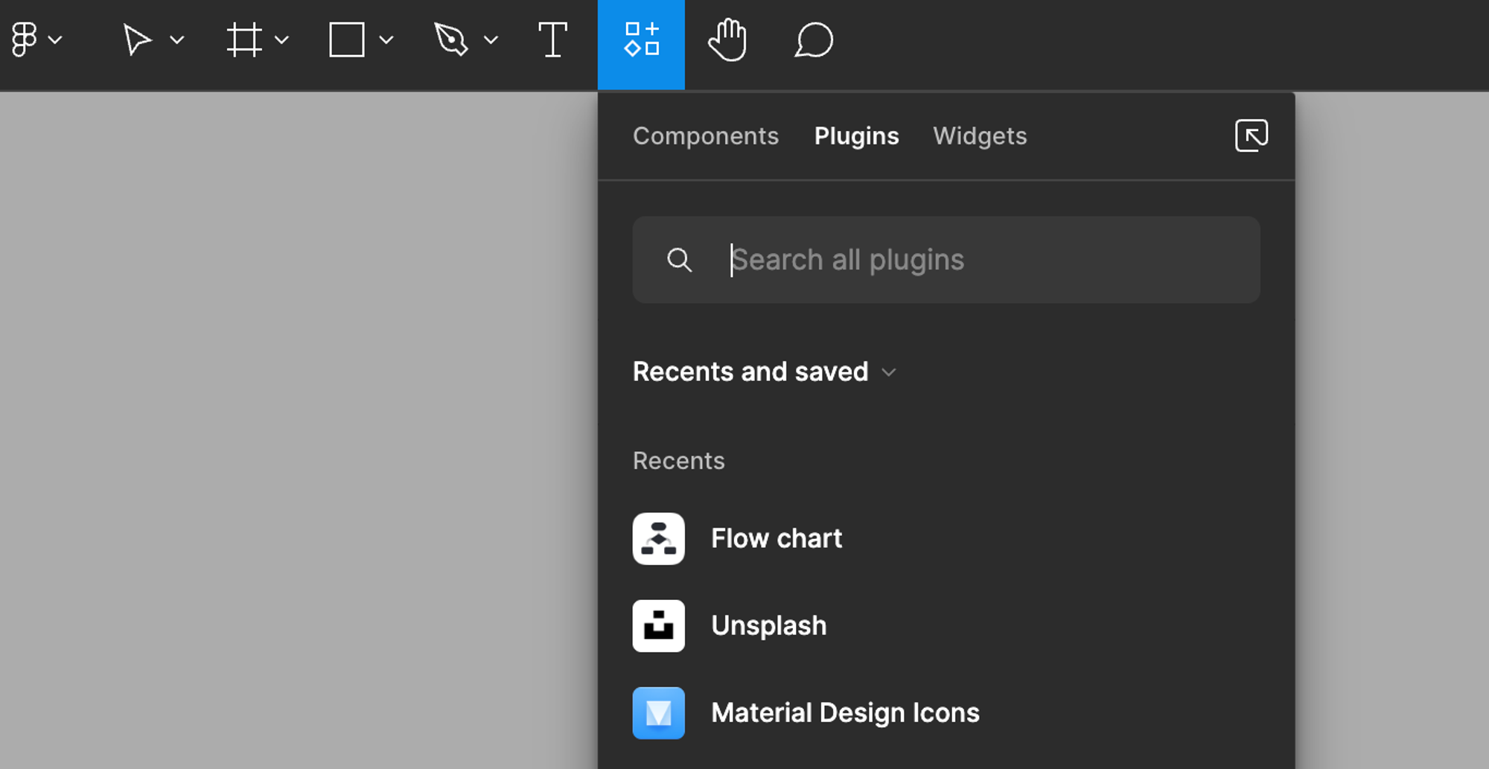This screenshot has height=769, width=1489.
Task: Select the Hand tool
Action: pyautogui.click(x=727, y=40)
